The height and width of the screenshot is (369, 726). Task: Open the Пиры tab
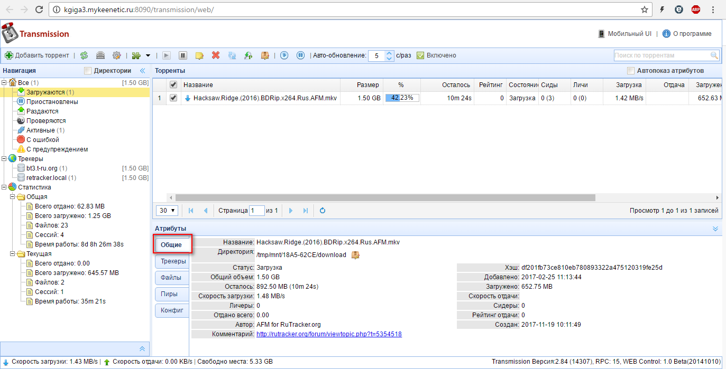[169, 294]
